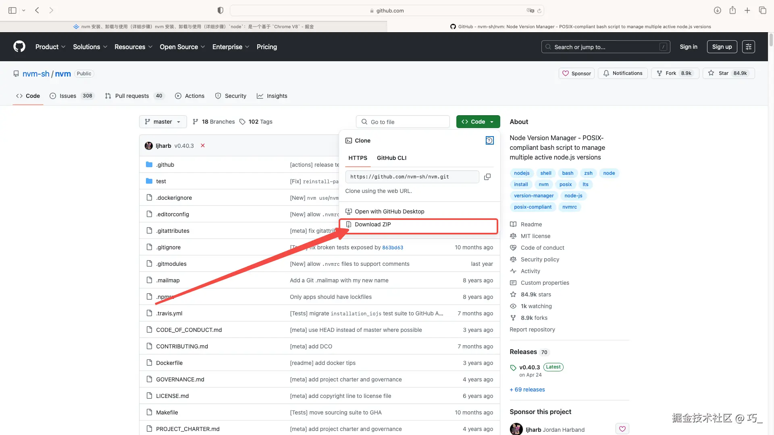Open clone help question-mark icon
Screen dimensions: 774x435
[489, 141]
